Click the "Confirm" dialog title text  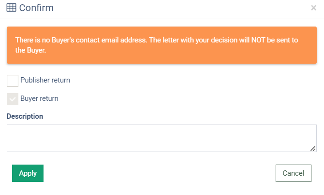point(36,8)
